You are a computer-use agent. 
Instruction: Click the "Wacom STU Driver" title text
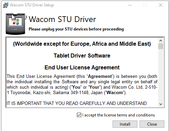(62, 19)
